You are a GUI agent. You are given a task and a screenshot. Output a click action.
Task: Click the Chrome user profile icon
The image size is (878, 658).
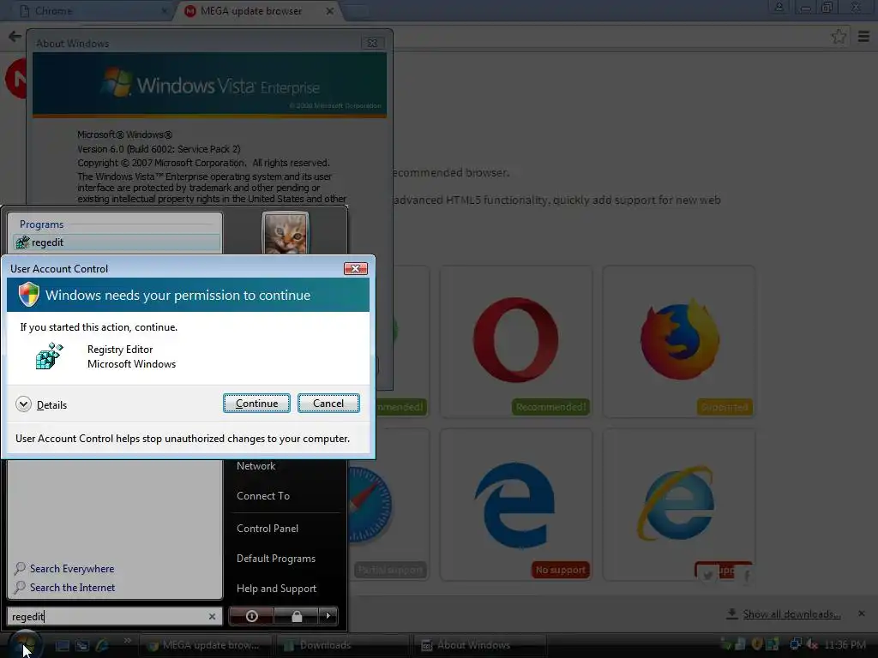point(779,7)
